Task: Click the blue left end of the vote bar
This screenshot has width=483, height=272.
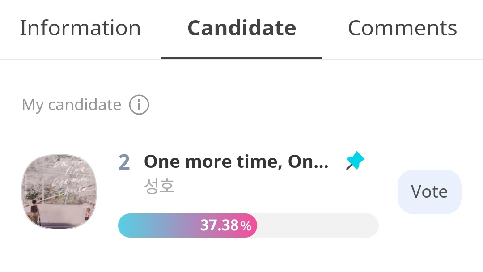Action: click(x=127, y=225)
